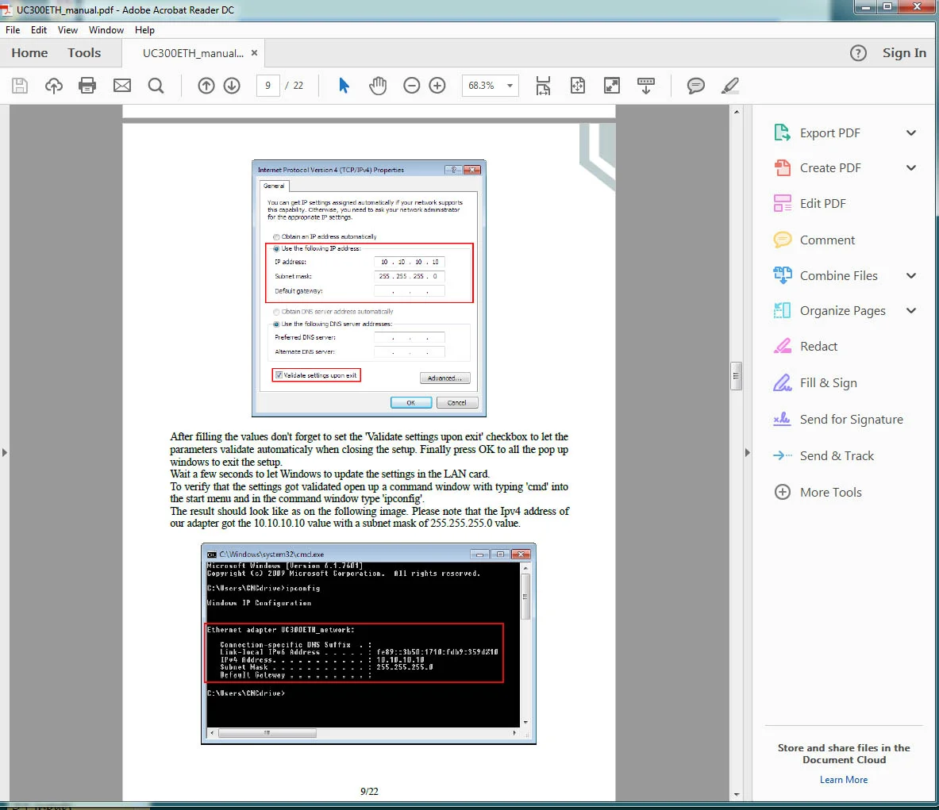Expand the Export PDF chevron
The image size is (939, 810).
tap(911, 133)
